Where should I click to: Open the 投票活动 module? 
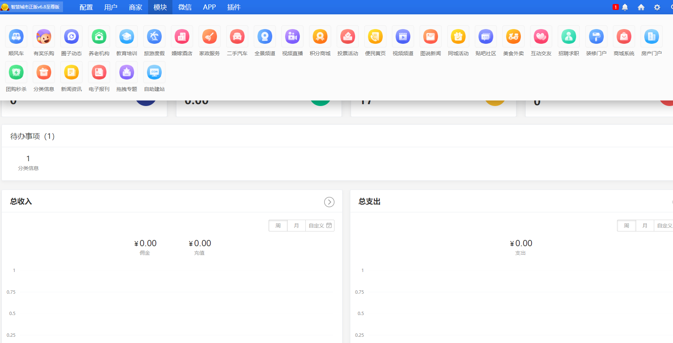348,41
